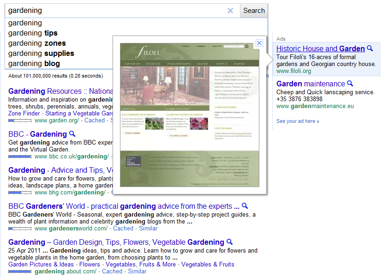Click the preview magnifier beside Garden maintenance
This screenshot has height=278, width=383.
350,84
